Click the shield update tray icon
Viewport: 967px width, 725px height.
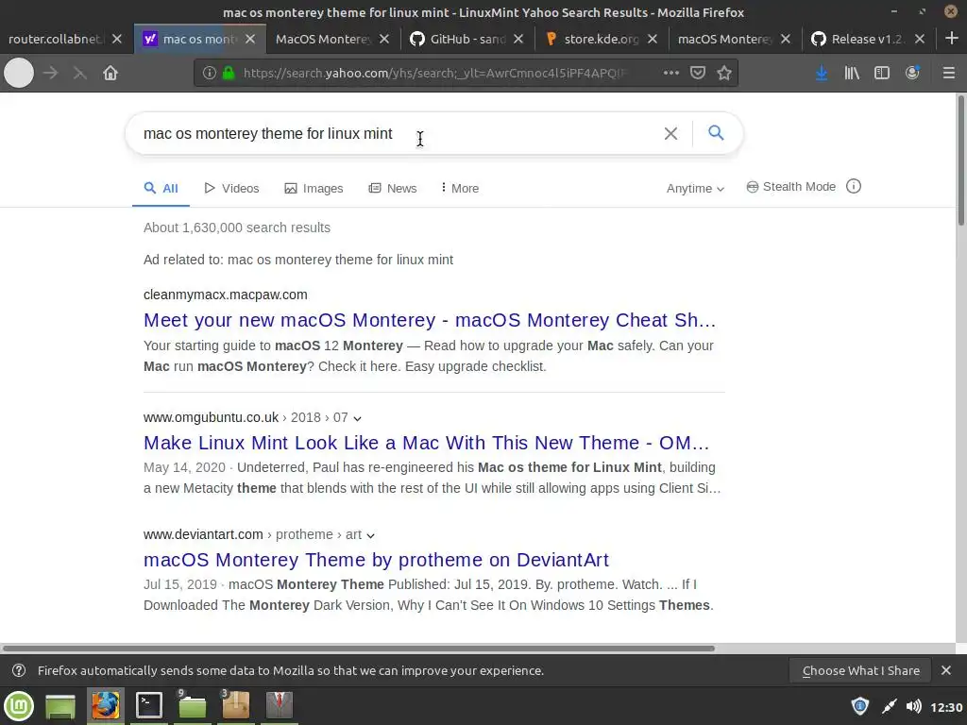pyautogui.click(x=859, y=706)
